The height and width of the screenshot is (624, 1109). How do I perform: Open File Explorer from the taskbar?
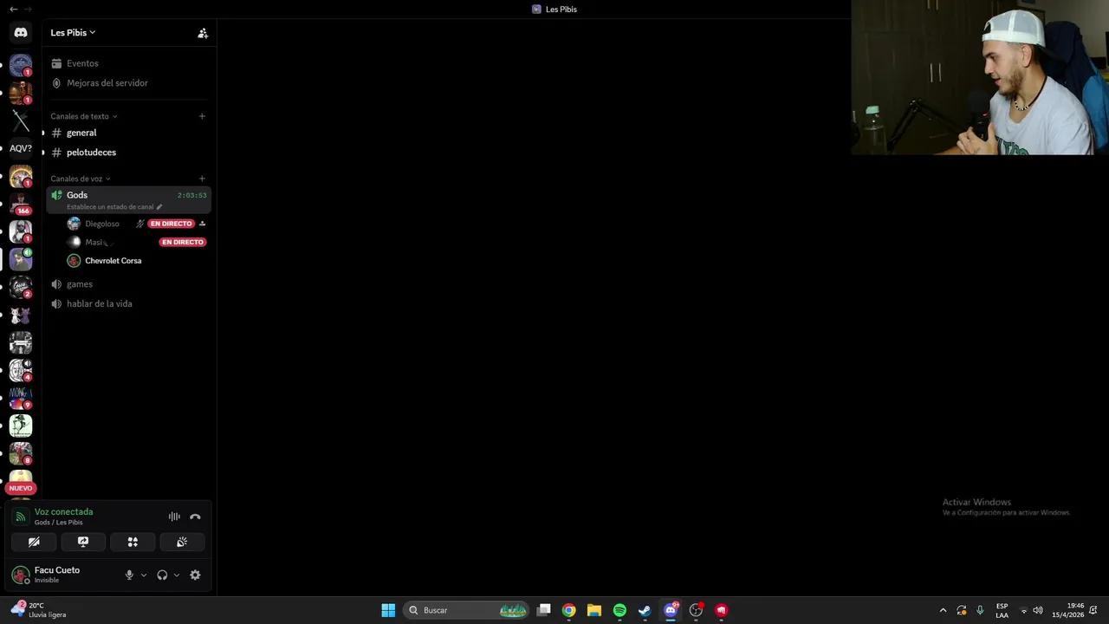point(594,610)
